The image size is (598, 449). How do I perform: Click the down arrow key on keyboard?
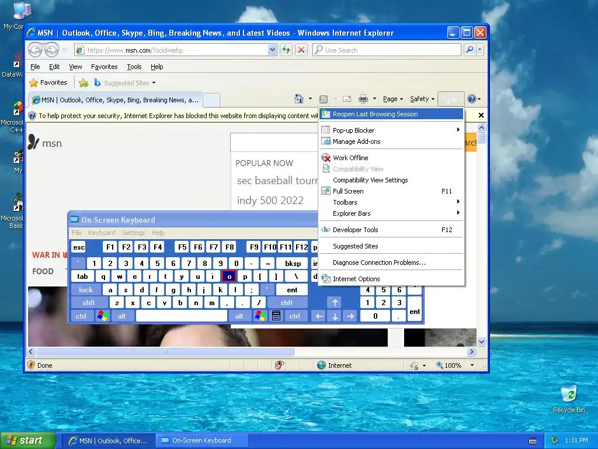tap(335, 316)
